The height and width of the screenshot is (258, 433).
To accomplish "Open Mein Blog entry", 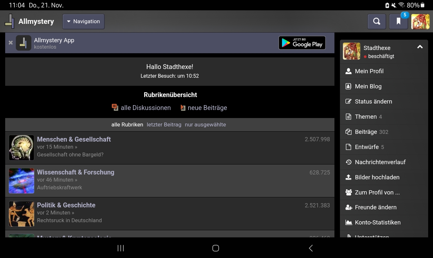I will tap(368, 86).
